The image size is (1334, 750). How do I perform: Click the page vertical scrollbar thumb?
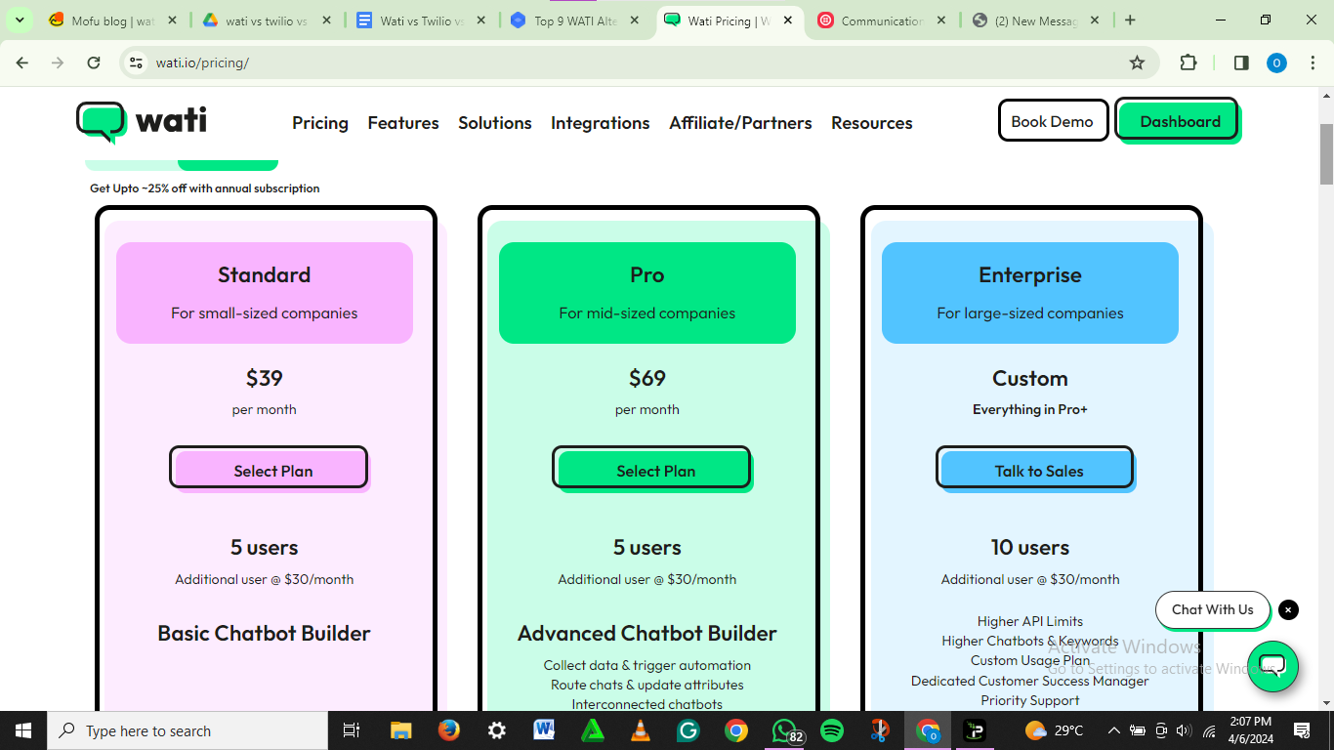click(1326, 153)
